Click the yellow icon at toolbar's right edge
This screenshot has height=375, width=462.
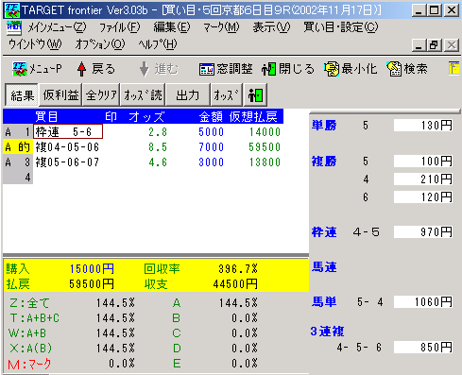pos(453,68)
